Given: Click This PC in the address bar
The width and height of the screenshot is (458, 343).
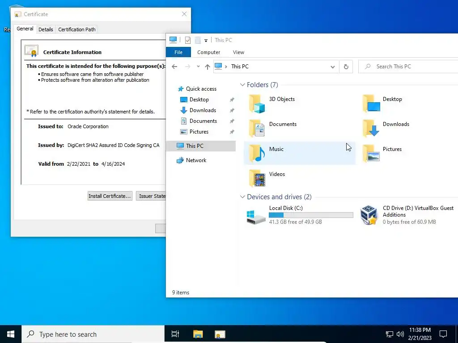Looking at the screenshot, I should pyautogui.click(x=240, y=67).
